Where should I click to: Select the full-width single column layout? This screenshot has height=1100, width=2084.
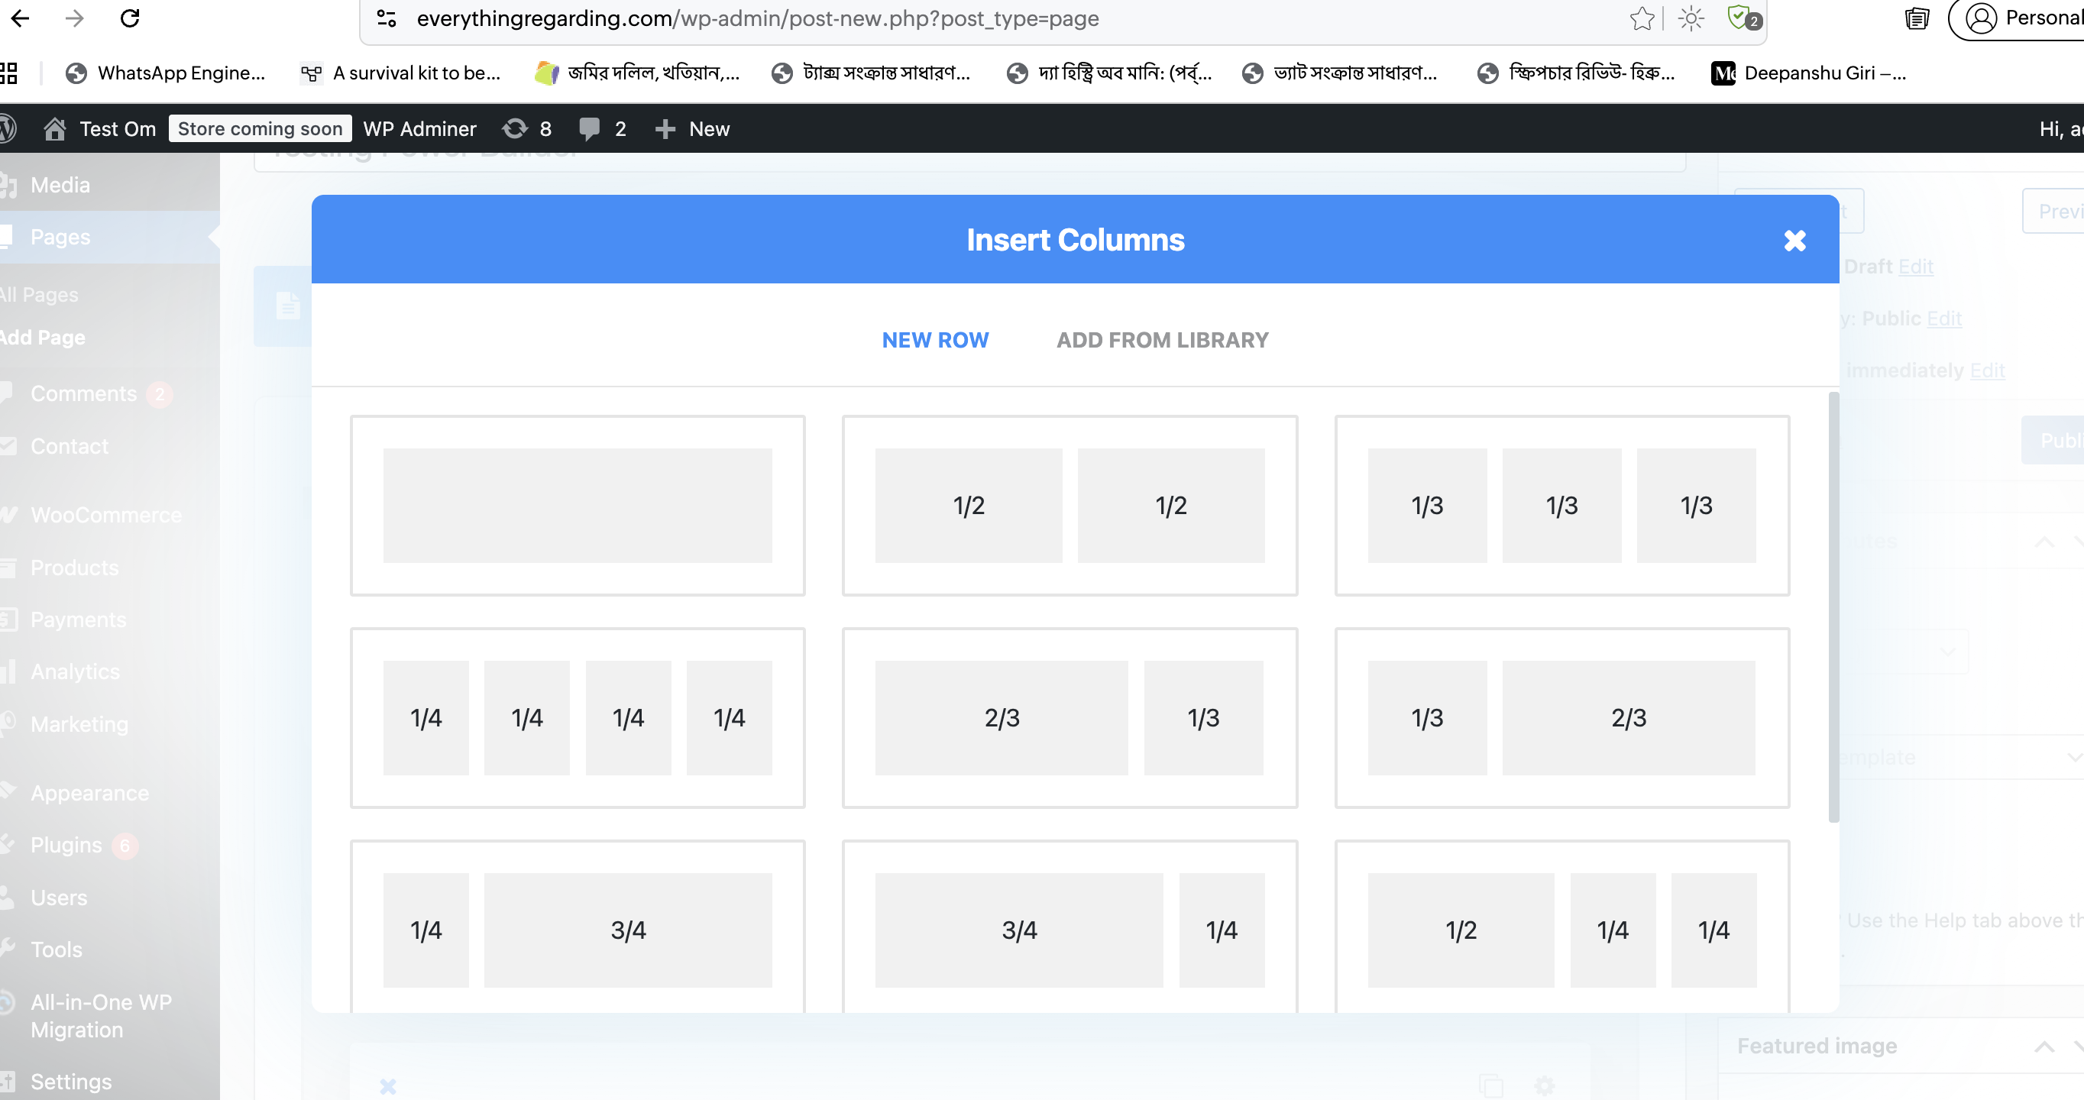coord(577,506)
